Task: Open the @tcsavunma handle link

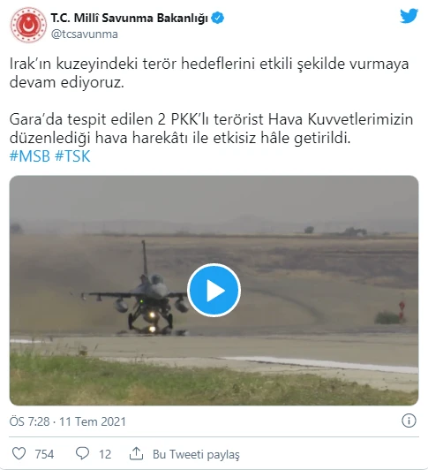Action: coord(84,34)
